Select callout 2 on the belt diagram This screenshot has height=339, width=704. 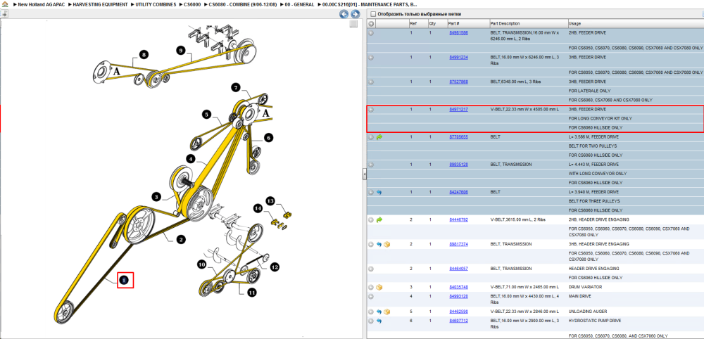[x=180, y=239]
